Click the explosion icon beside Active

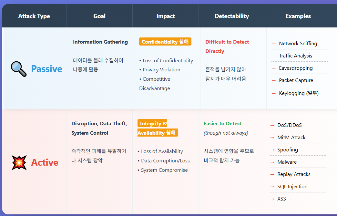point(19,162)
